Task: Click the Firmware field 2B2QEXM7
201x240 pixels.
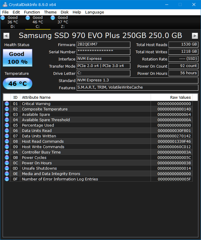Action: point(103,44)
